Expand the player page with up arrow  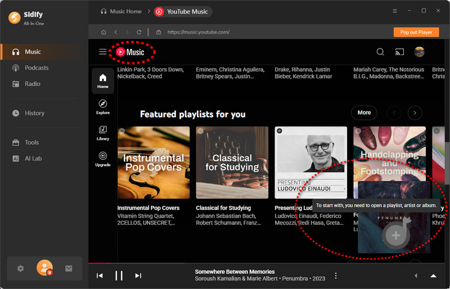coord(433,276)
